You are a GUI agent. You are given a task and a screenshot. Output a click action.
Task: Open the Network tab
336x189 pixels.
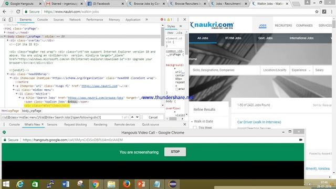pos(75,19)
